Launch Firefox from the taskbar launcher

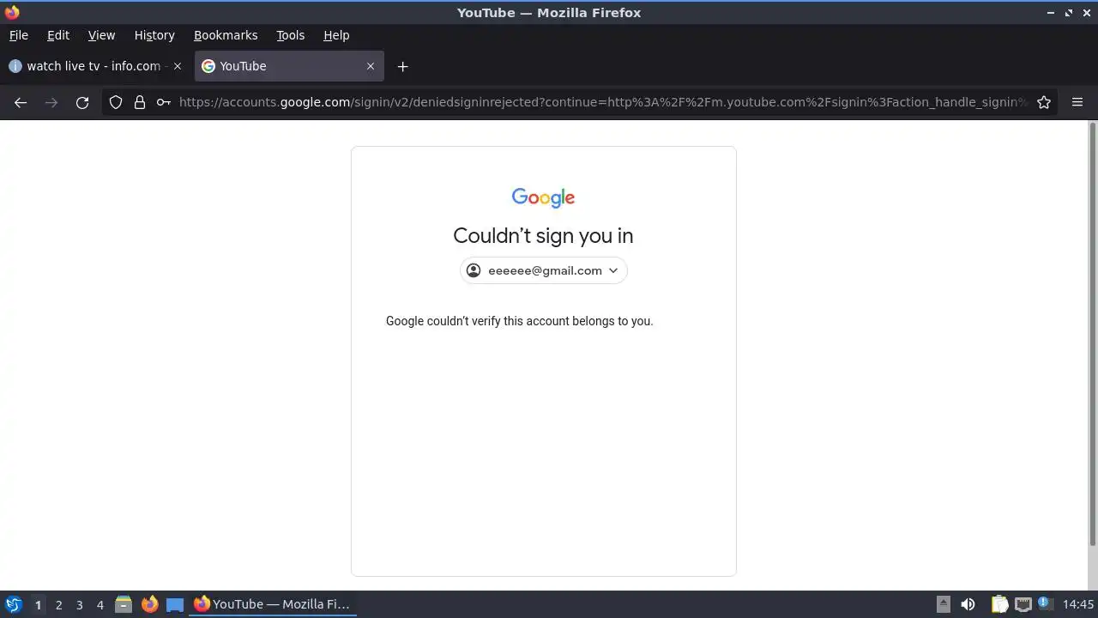pyautogui.click(x=149, y=604)
